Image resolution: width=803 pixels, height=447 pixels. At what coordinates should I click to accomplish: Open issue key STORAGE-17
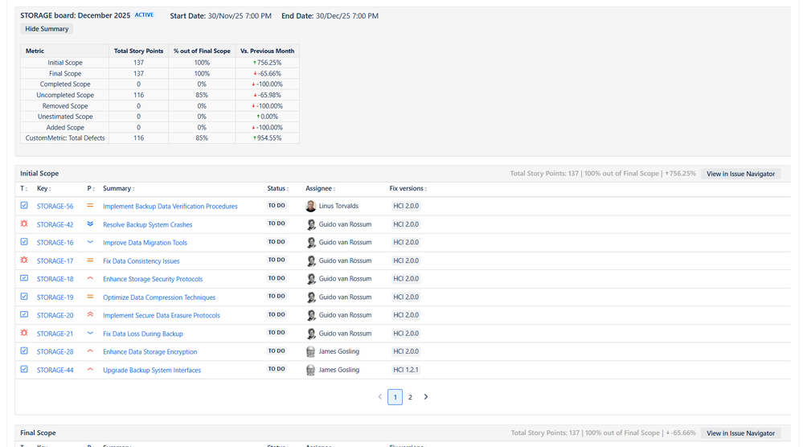55,261
